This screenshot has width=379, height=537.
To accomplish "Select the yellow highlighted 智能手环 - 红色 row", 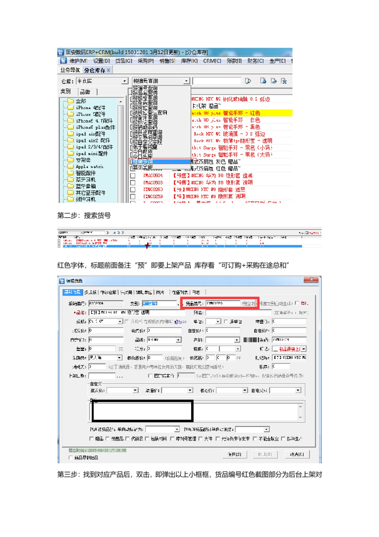I will click(x=242, y=113).
